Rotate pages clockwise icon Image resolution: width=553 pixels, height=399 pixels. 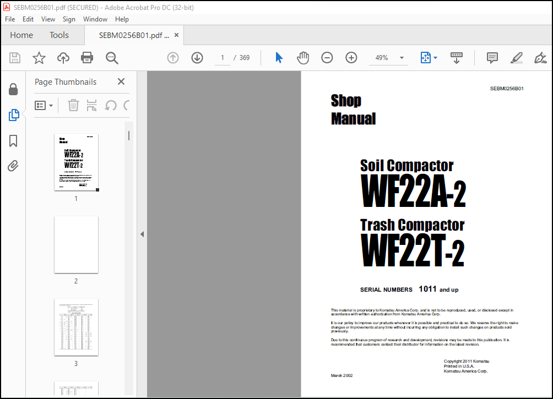point(127,105)
